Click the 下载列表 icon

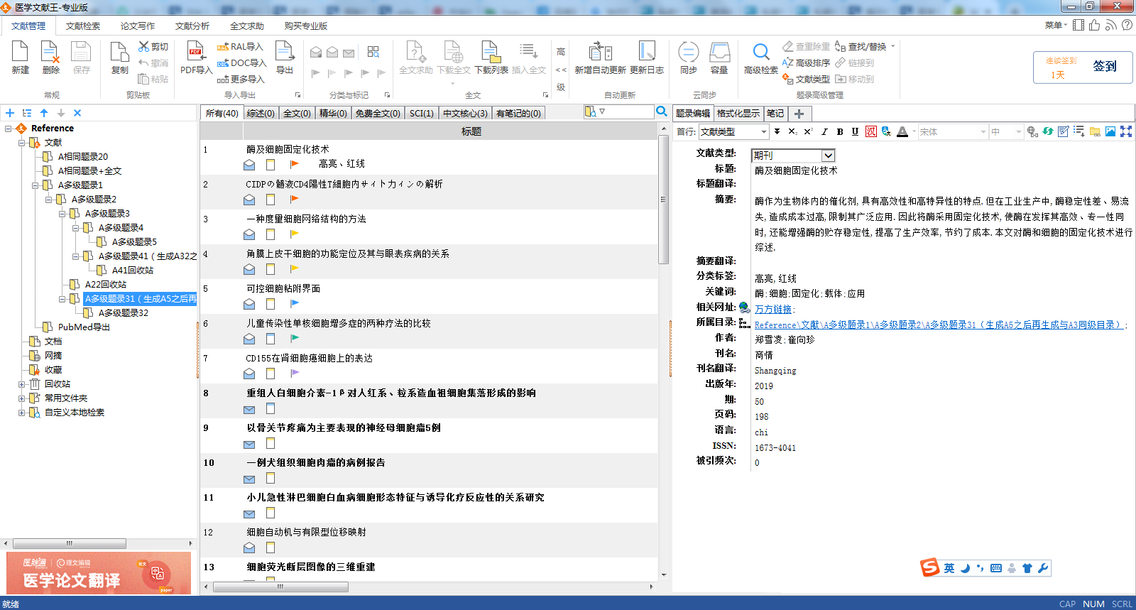(x=491, y=53)
